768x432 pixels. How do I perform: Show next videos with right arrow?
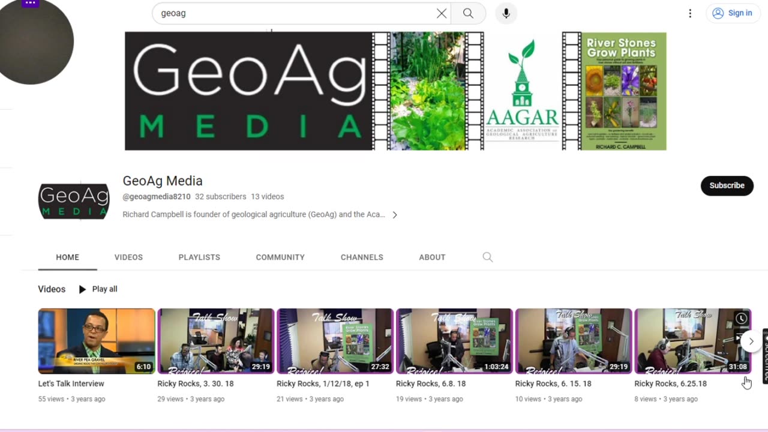click(x=751, y=341)
